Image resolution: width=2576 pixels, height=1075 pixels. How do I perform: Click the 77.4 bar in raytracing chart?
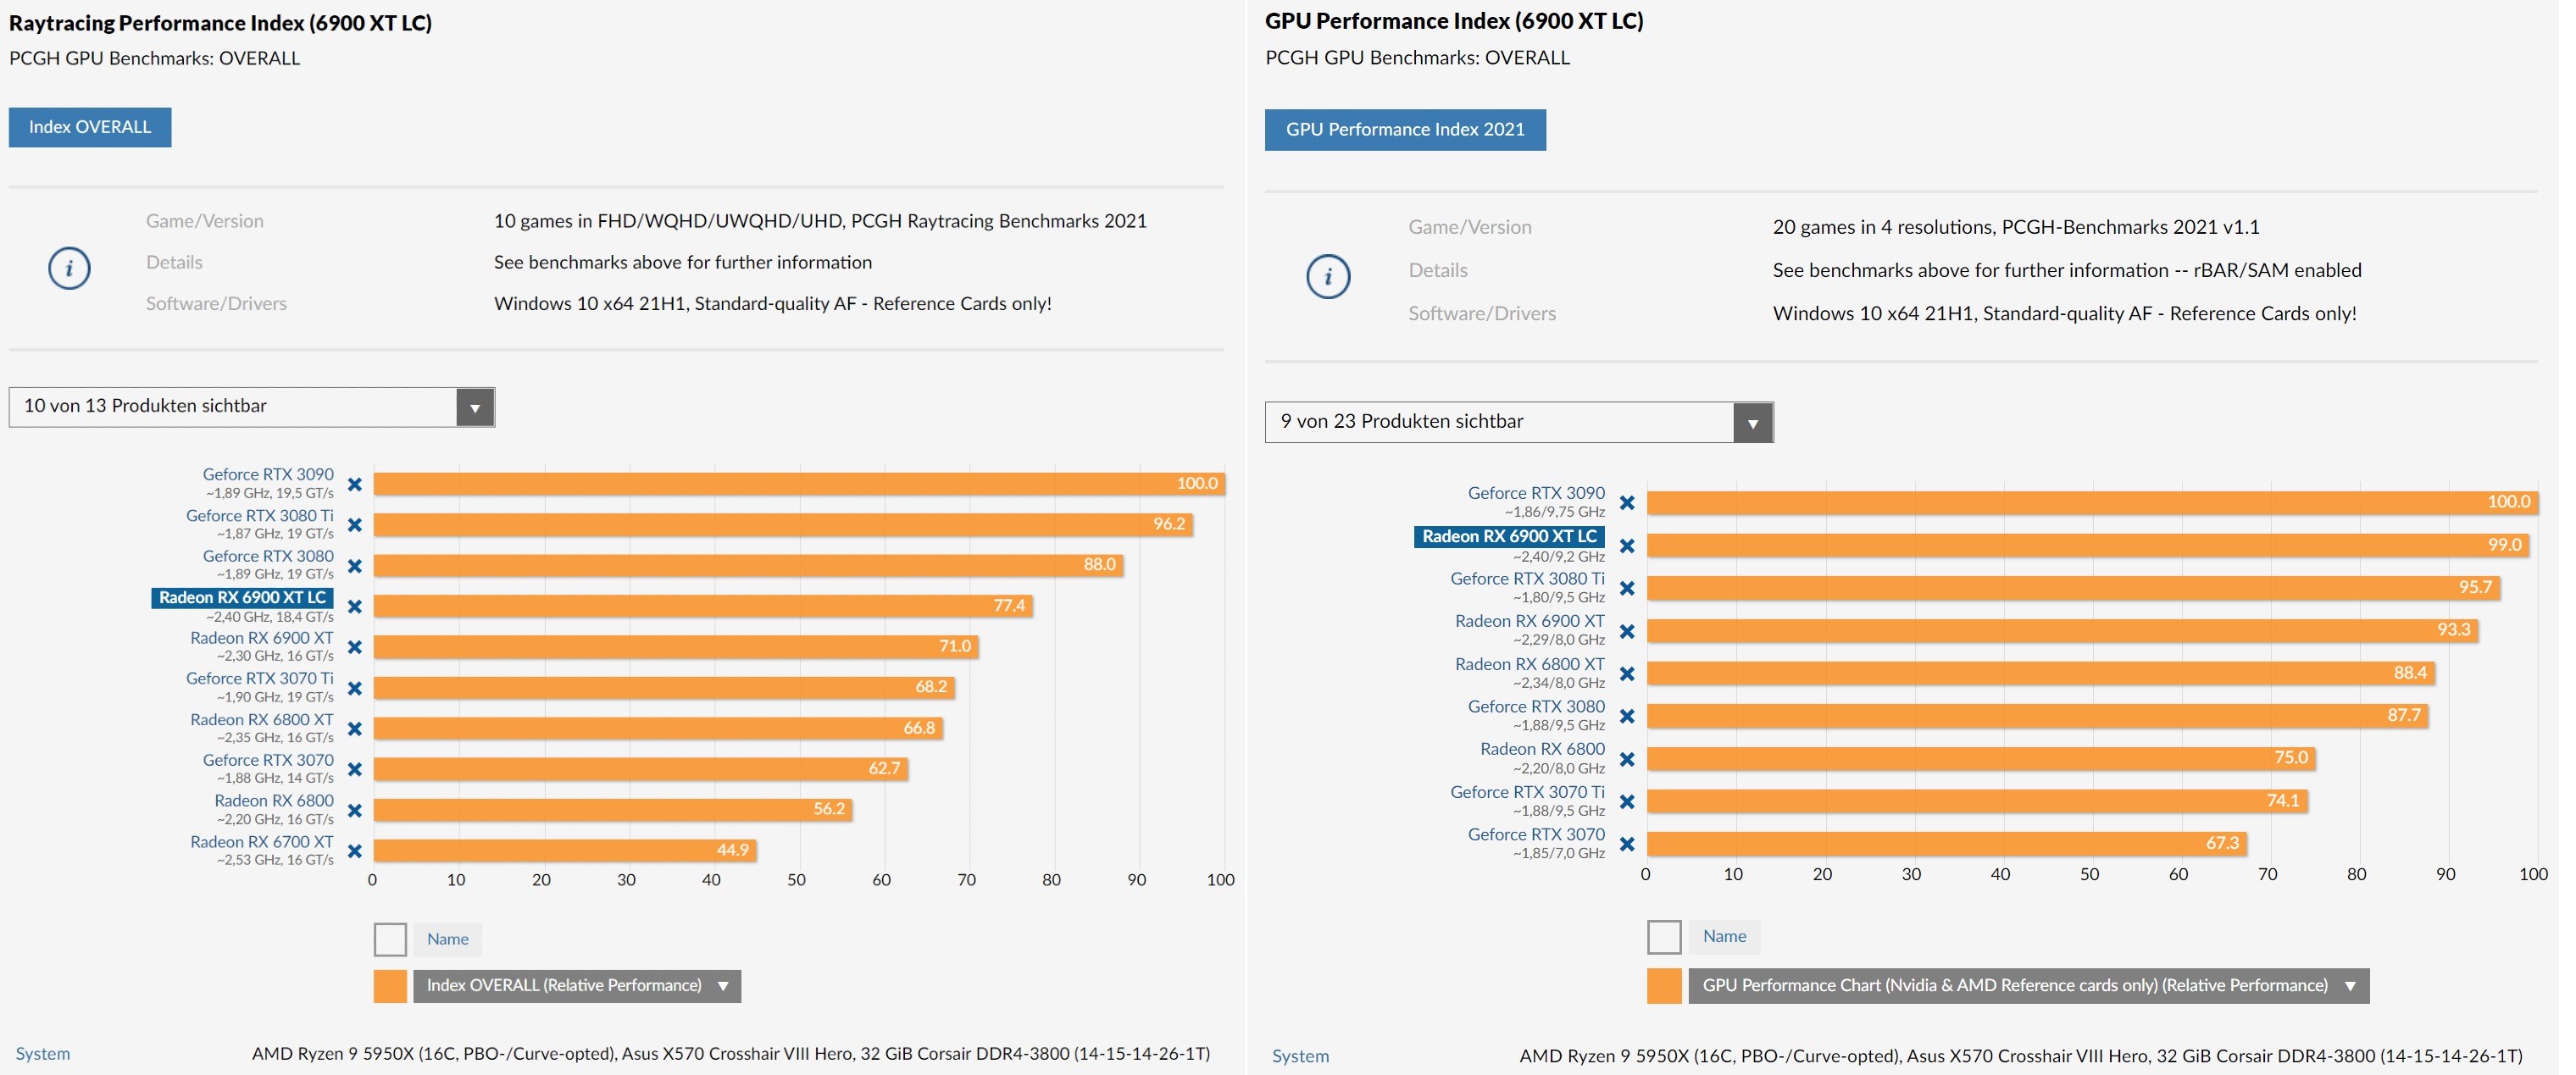[703, 606]
